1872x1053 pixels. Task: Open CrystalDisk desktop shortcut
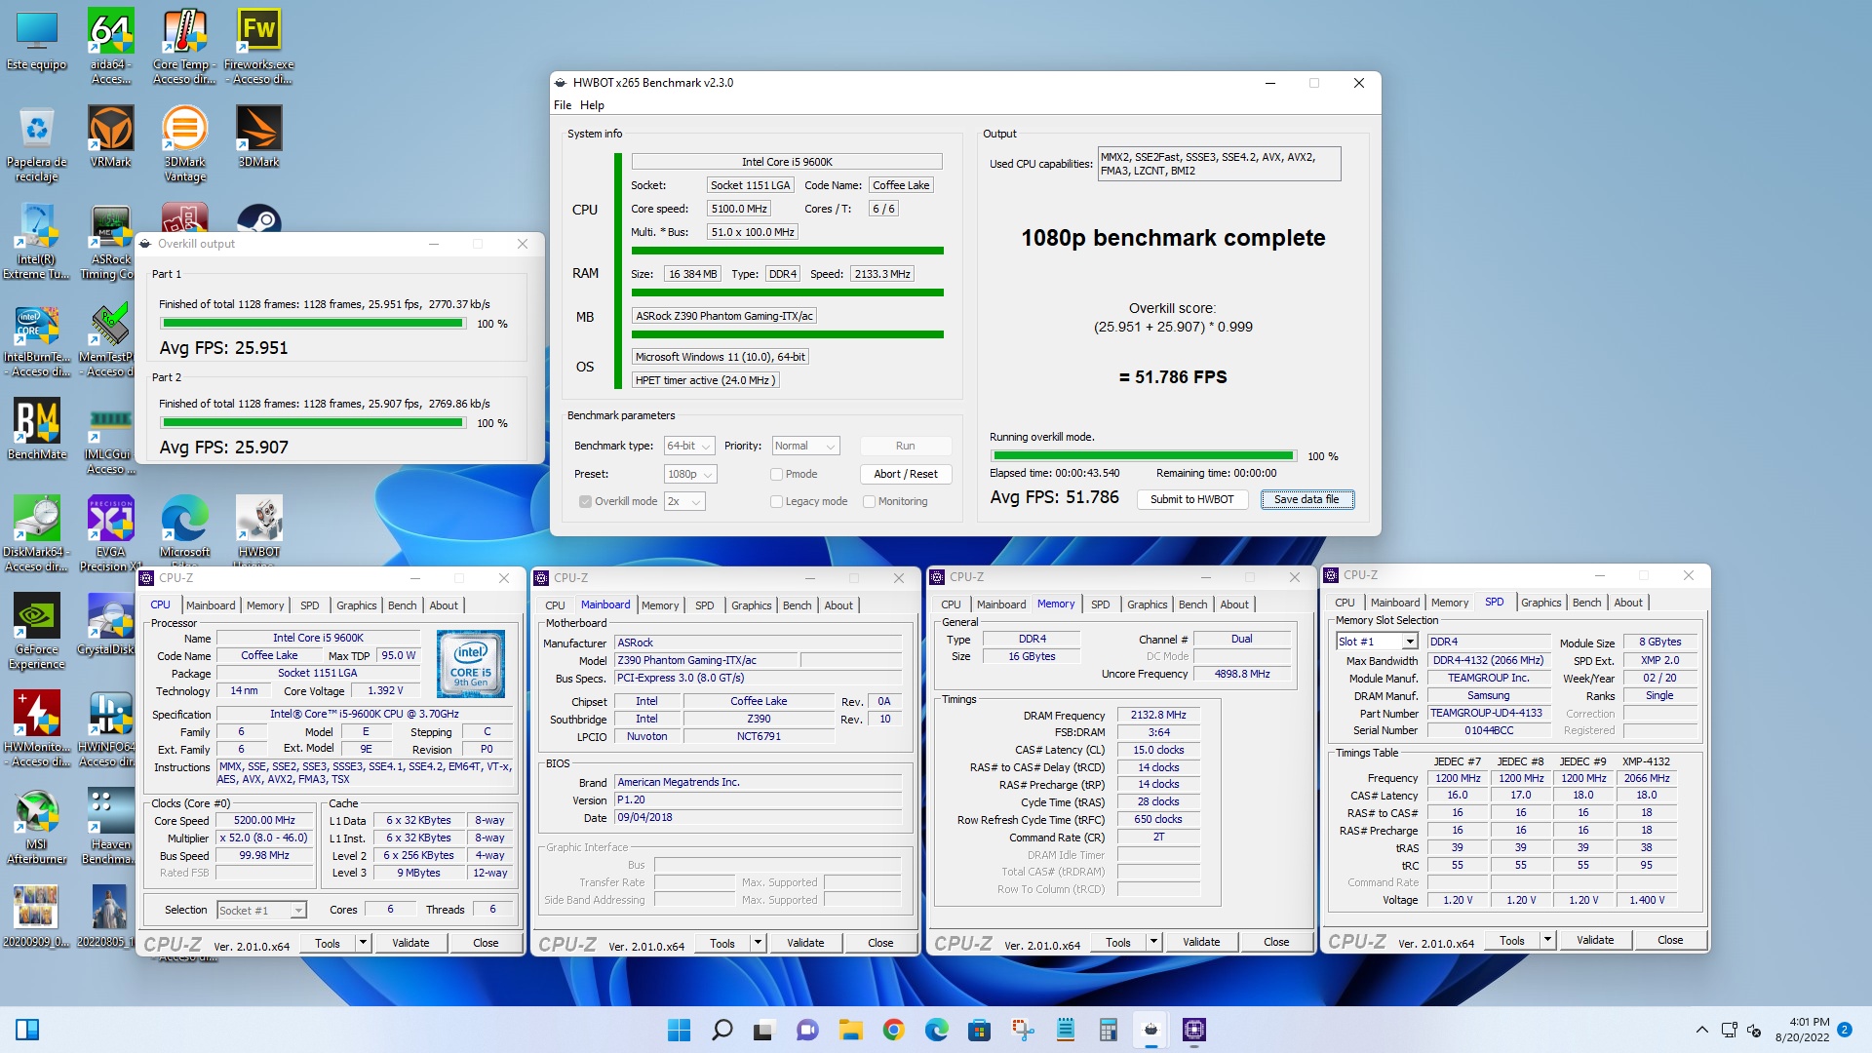(110, 624)
